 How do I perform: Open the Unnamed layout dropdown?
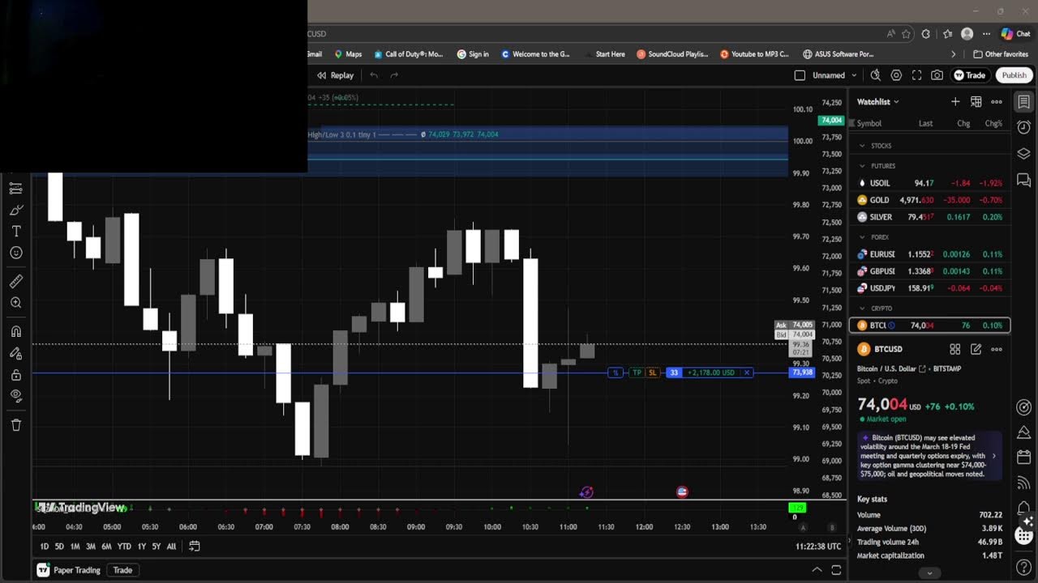834,75
